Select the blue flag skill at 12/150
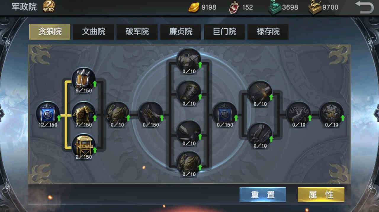Viewport: 379px width, 212px height. (48, 113)
